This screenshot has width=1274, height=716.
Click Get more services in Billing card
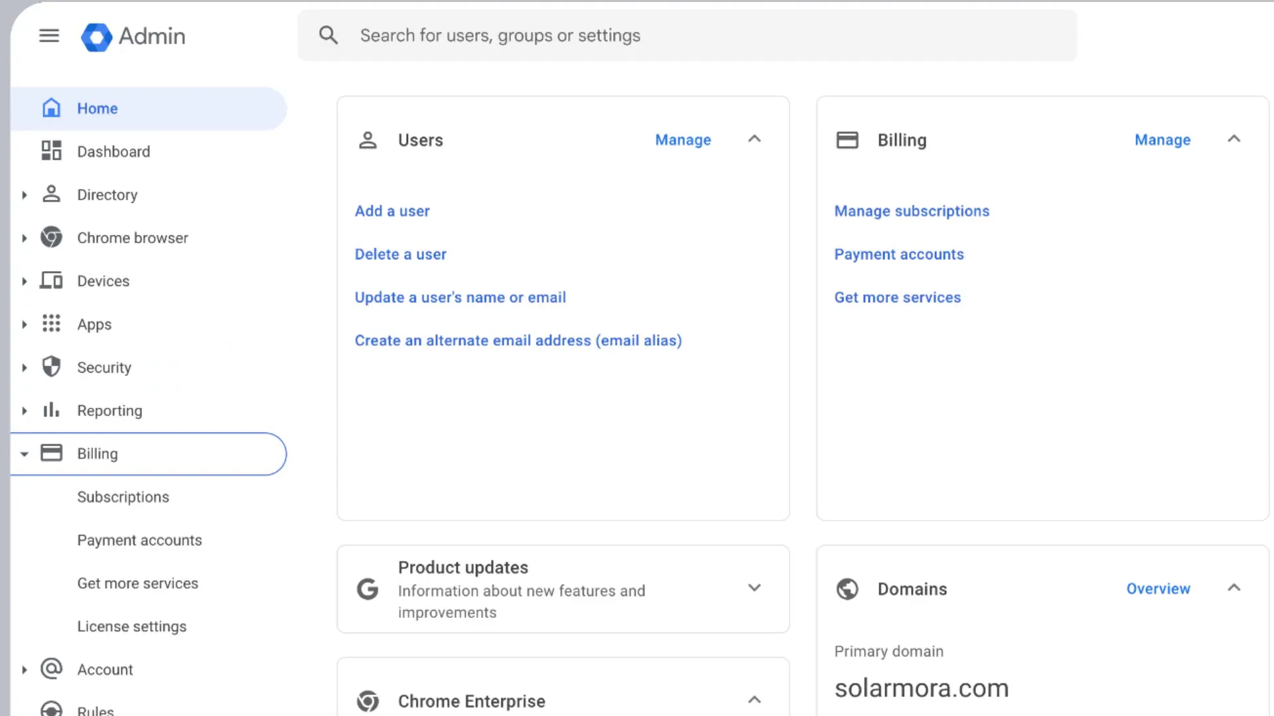pos(897,297)
